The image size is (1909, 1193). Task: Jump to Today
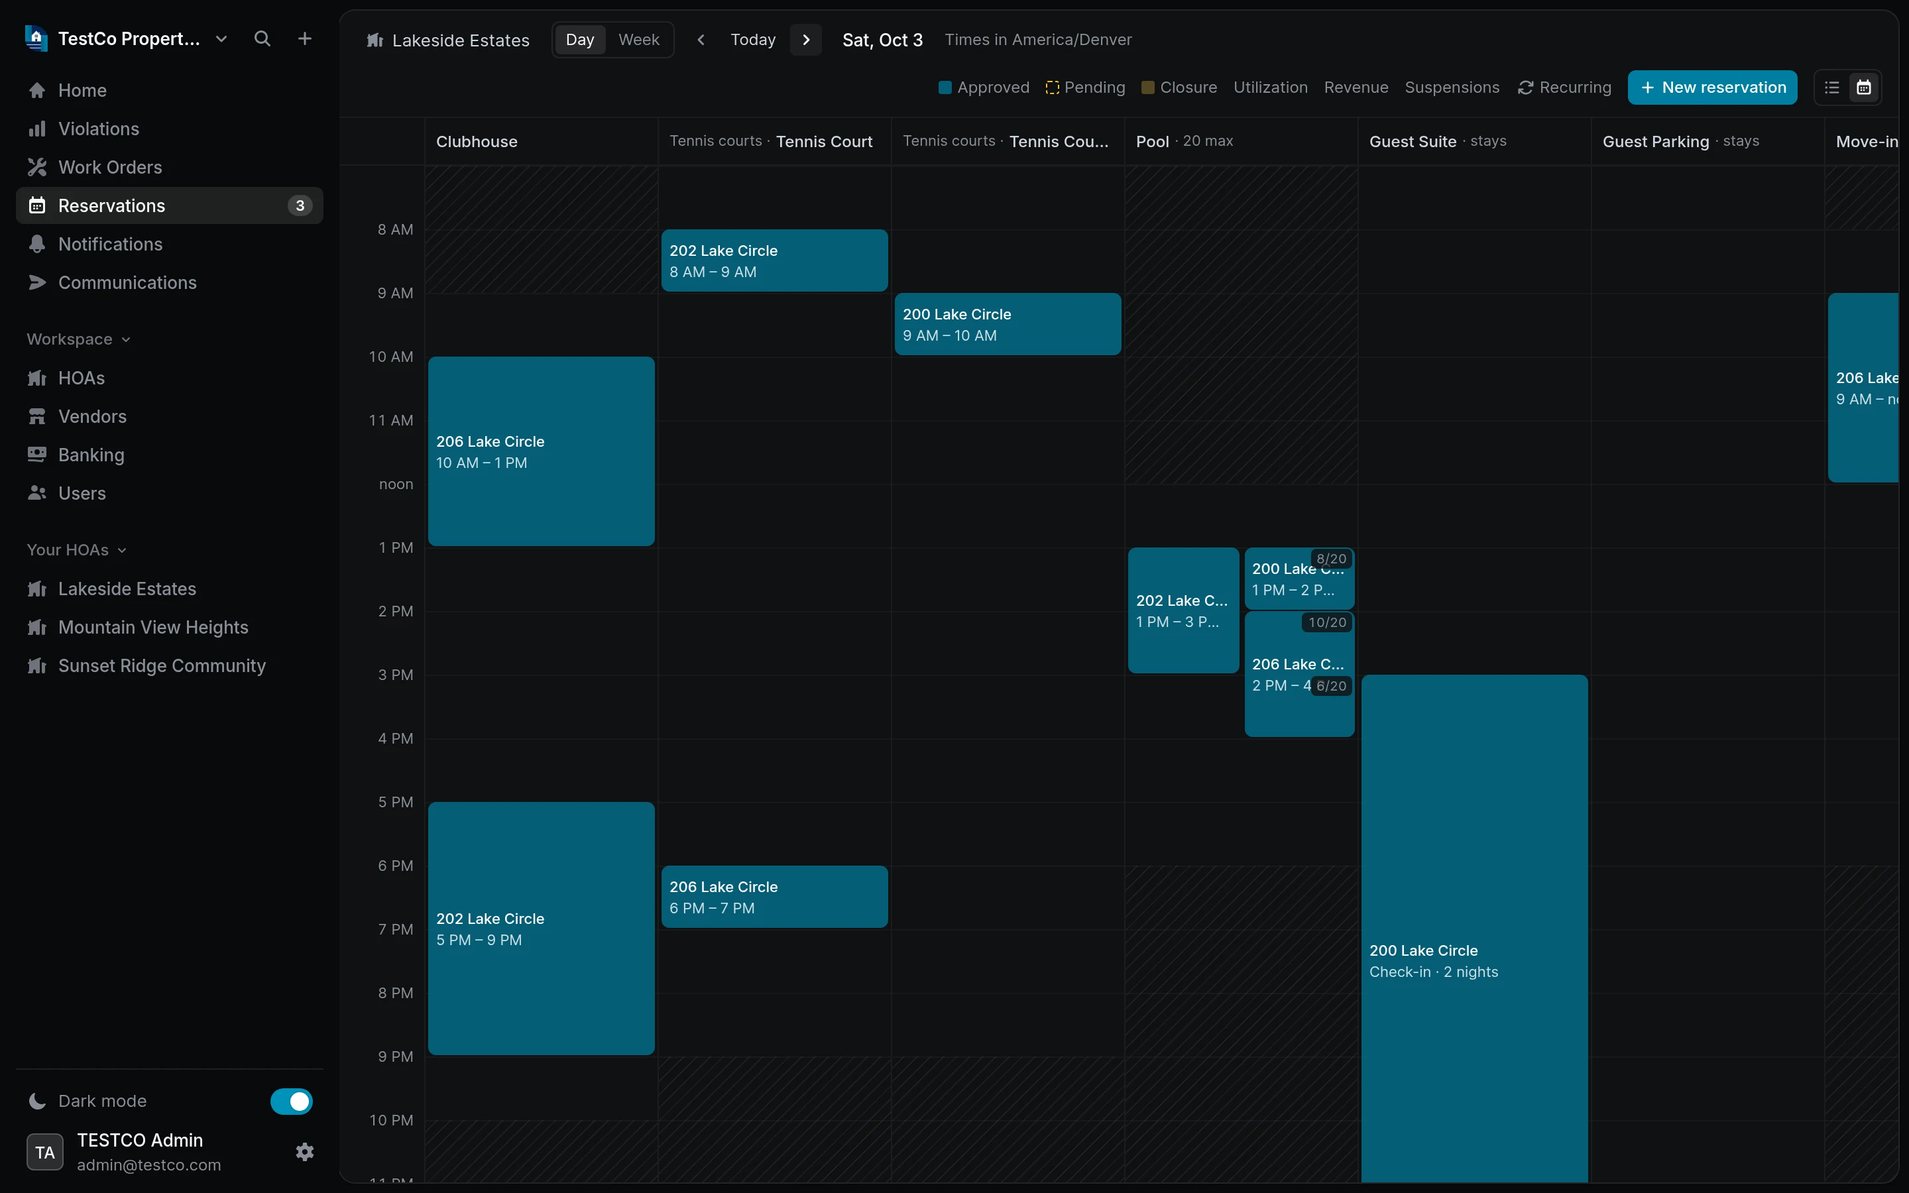click(752, 40)
